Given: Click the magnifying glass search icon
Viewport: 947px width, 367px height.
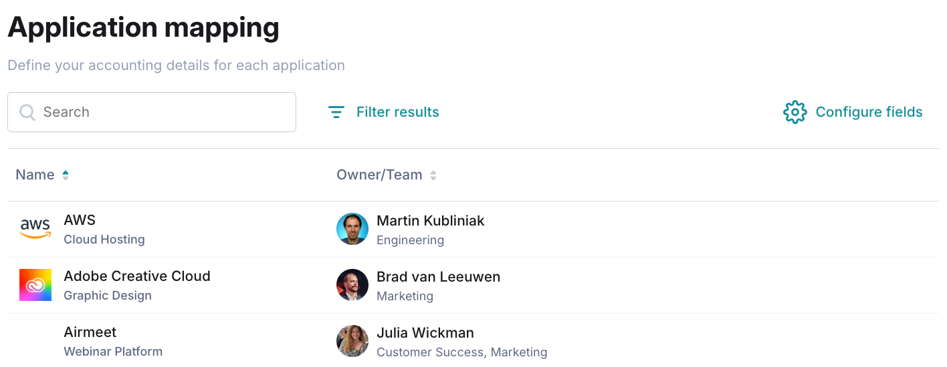Looking at the screenshot, I should (x=27, y=112).
